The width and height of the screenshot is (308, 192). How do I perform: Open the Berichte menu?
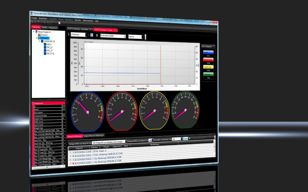coord(78,20)
